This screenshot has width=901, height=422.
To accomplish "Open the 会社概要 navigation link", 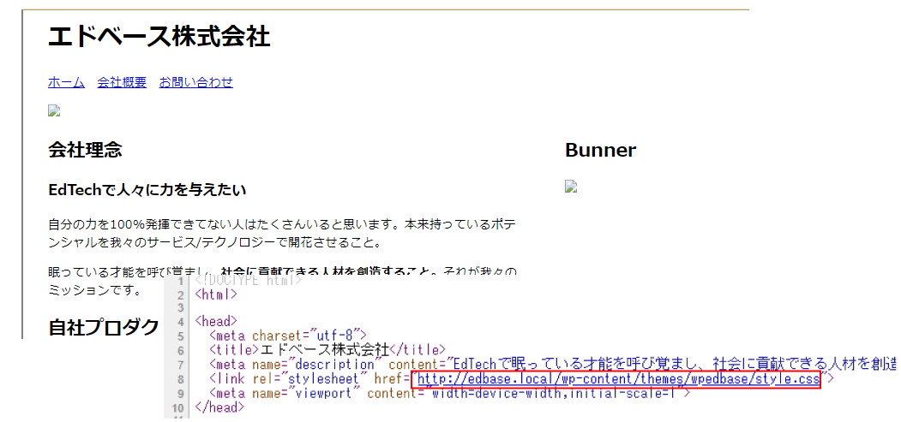I will click(x=122, y=82).
